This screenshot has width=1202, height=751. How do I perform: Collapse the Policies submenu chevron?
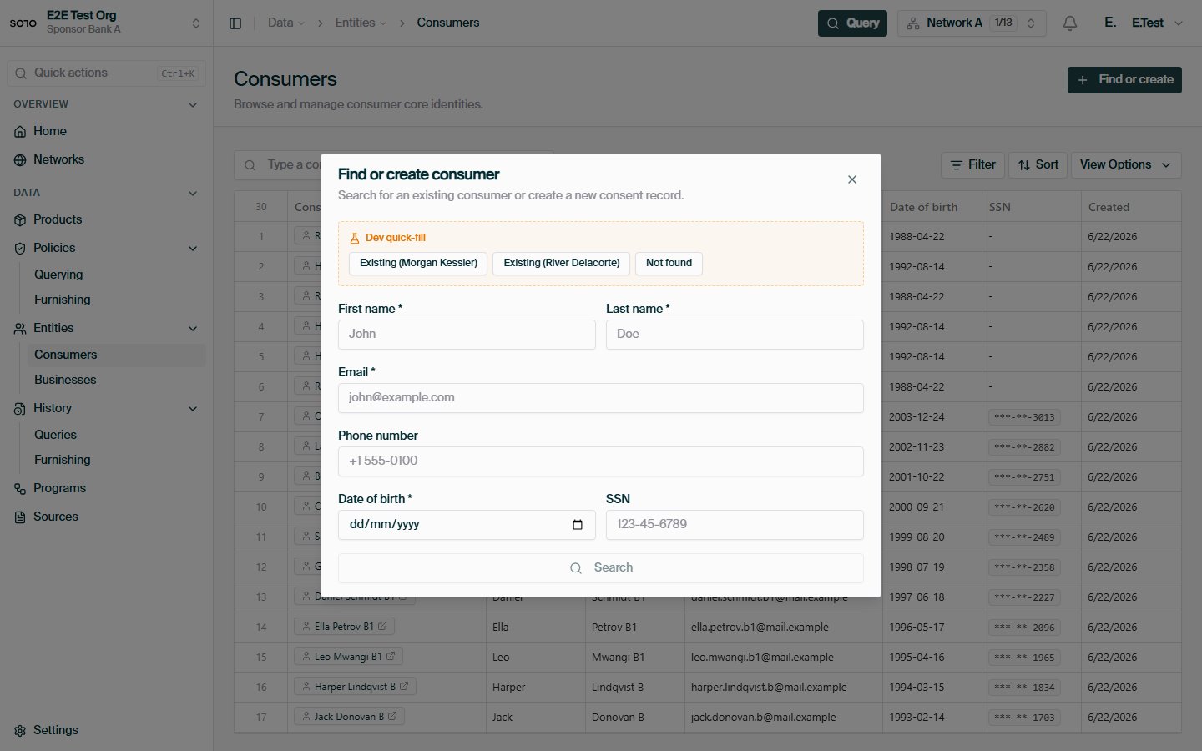pos(193,249)
